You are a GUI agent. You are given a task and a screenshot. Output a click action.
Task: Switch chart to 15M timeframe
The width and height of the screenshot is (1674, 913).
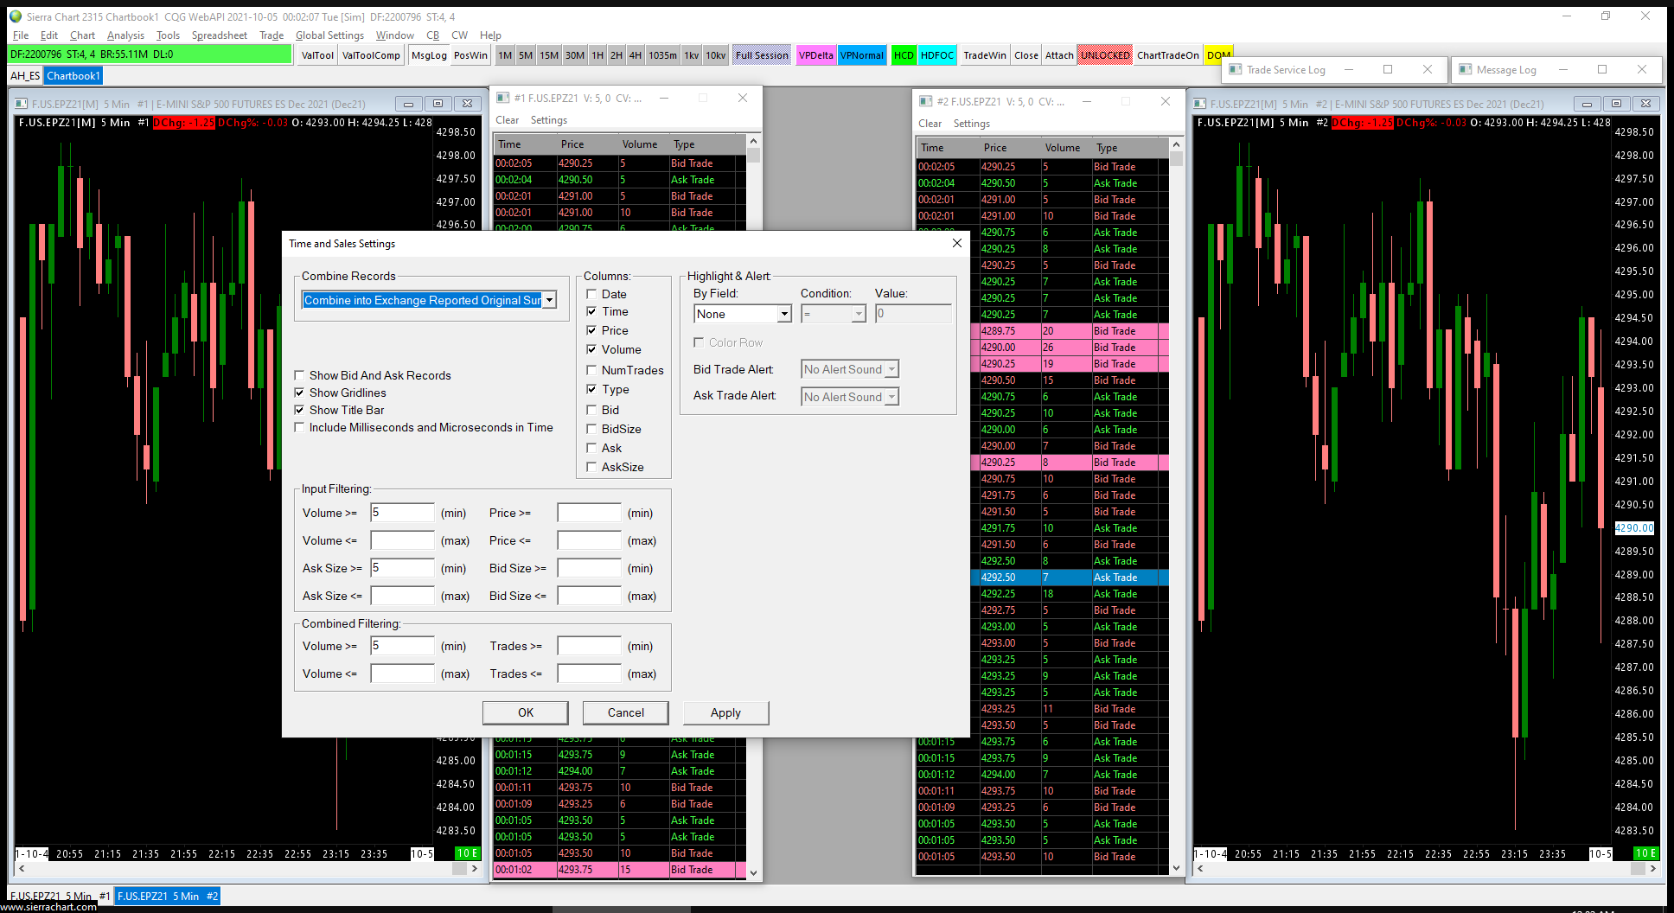click(x=549, y=55)
